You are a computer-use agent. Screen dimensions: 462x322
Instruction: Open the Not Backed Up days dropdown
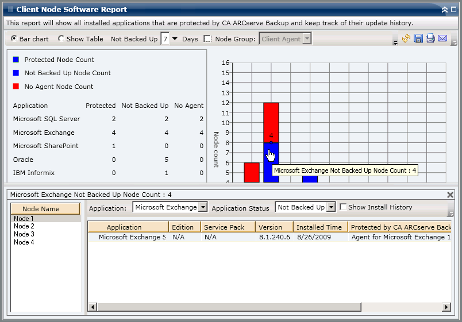[x=175, y=39]
